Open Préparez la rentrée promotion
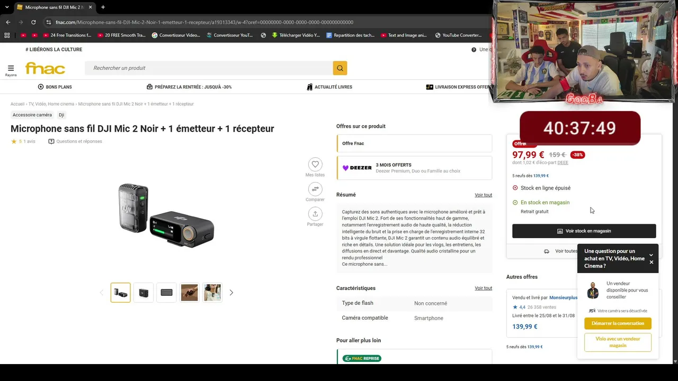The height and width of the screenshot is (381, 678). [x=189, y=87]
